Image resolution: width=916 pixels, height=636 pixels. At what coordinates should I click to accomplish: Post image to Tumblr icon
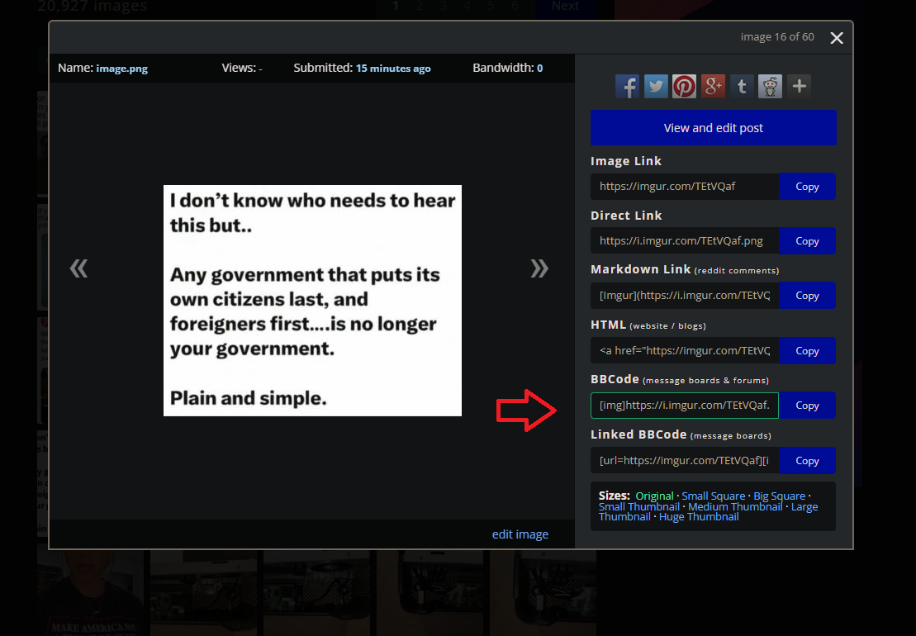[x=742, y=86]
